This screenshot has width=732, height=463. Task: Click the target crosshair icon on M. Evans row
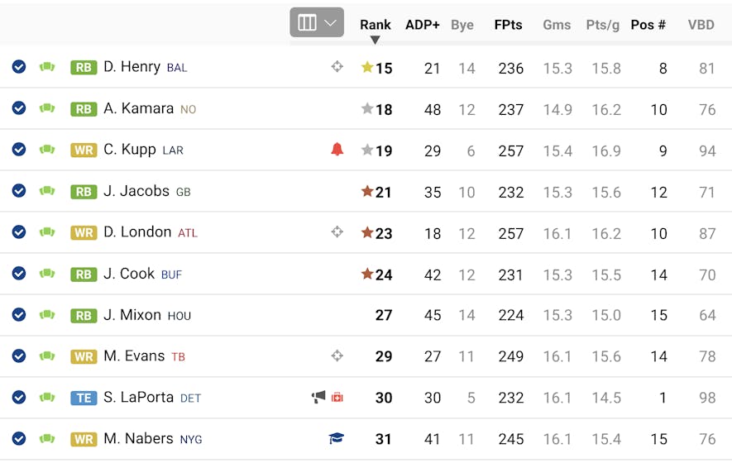click(337, 356)
